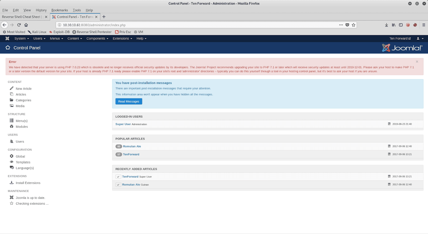Click the New Article pencil icon
This screenshot has width=428, height=234.
(12, 88)
